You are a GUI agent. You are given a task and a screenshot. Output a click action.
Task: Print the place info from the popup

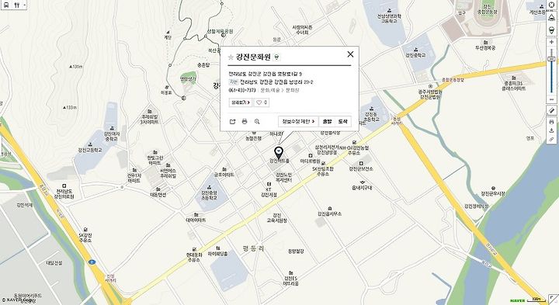(x=245, y=122)
